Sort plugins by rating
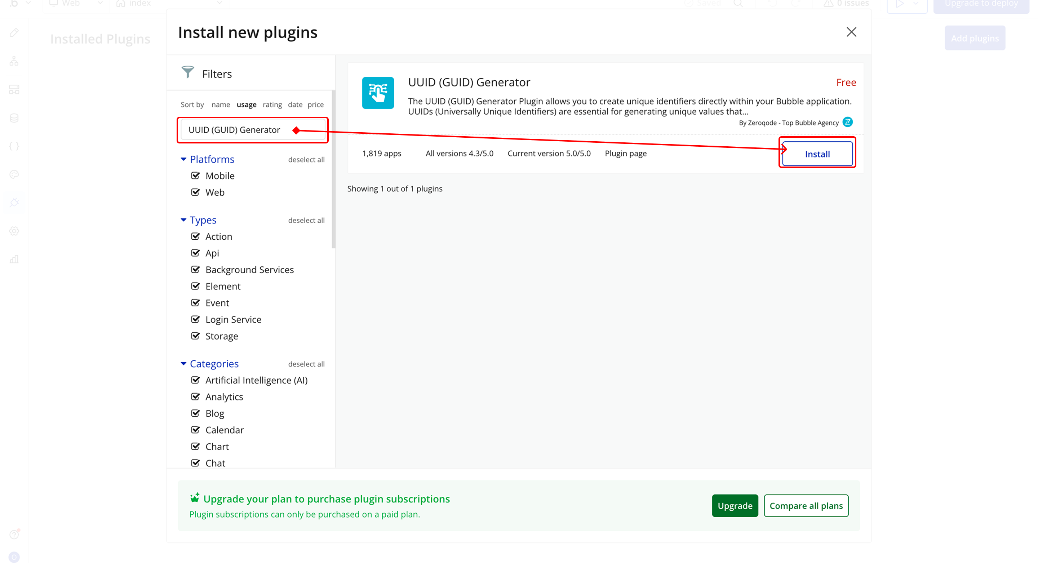Viewport: 1038px width, 563px height. (272, 105)
